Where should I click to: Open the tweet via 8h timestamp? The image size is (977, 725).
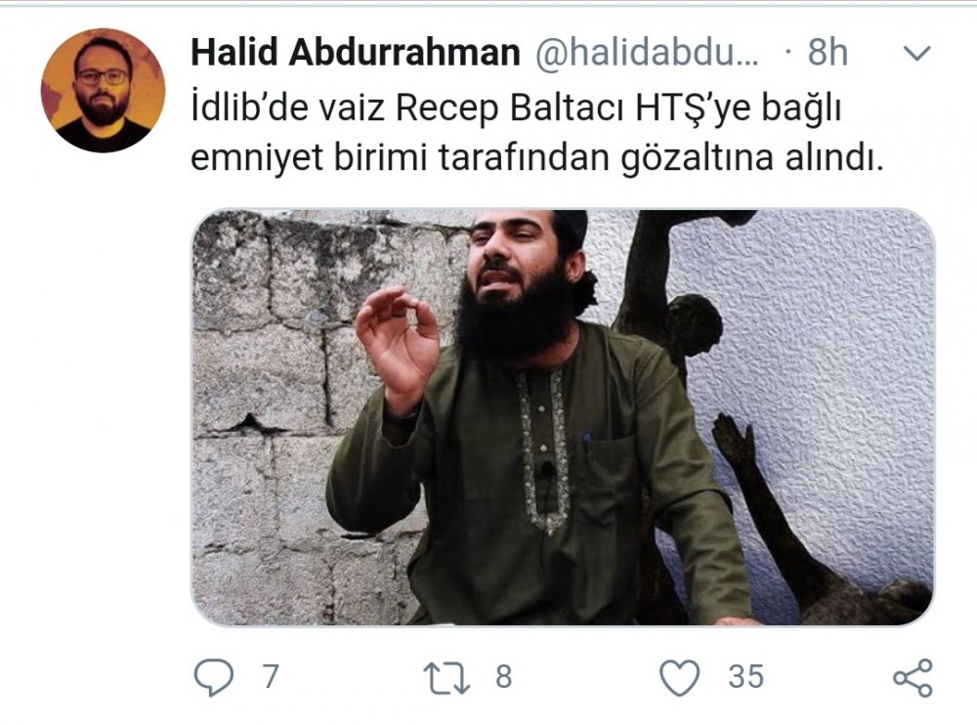click(828, 53)
